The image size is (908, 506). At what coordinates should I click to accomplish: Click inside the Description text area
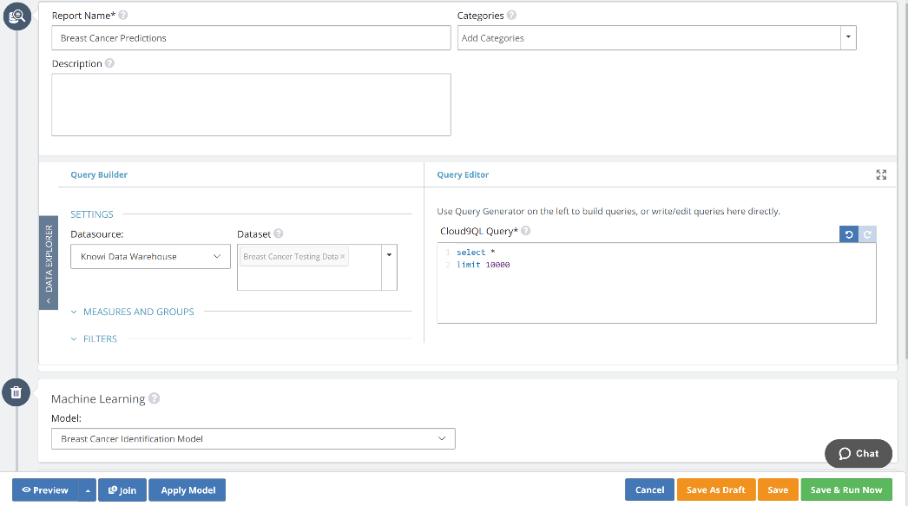(251, 104)
